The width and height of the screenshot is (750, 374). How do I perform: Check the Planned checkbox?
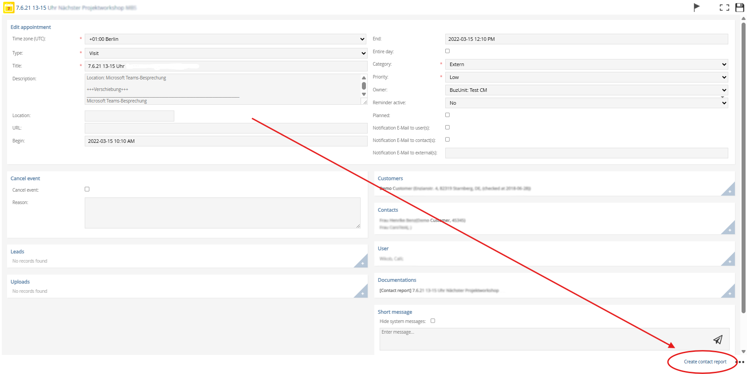(x=448, y=115)
